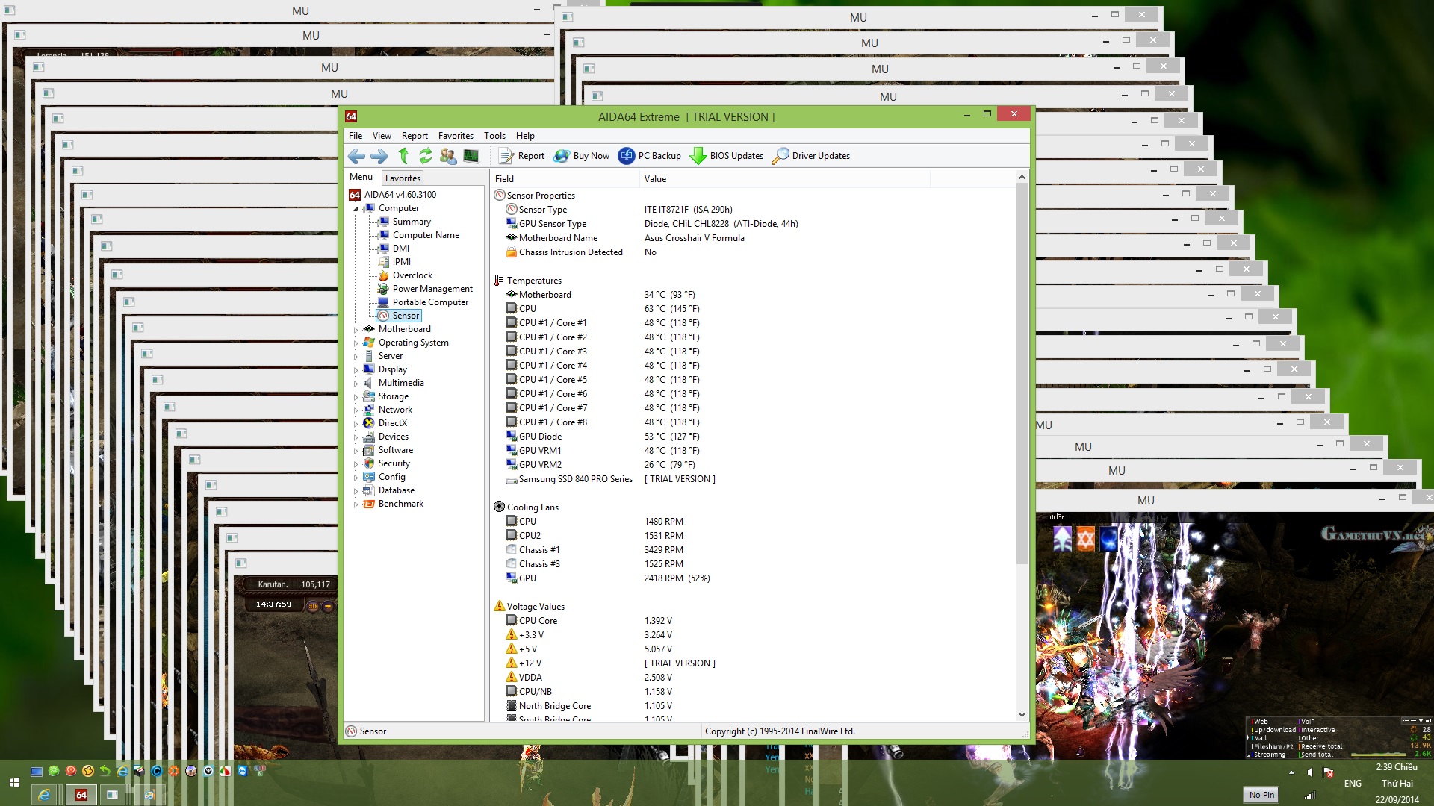Screen dimensions: 1434x806
Task: Switch to the Favorites tab
Action: point(403,178)
